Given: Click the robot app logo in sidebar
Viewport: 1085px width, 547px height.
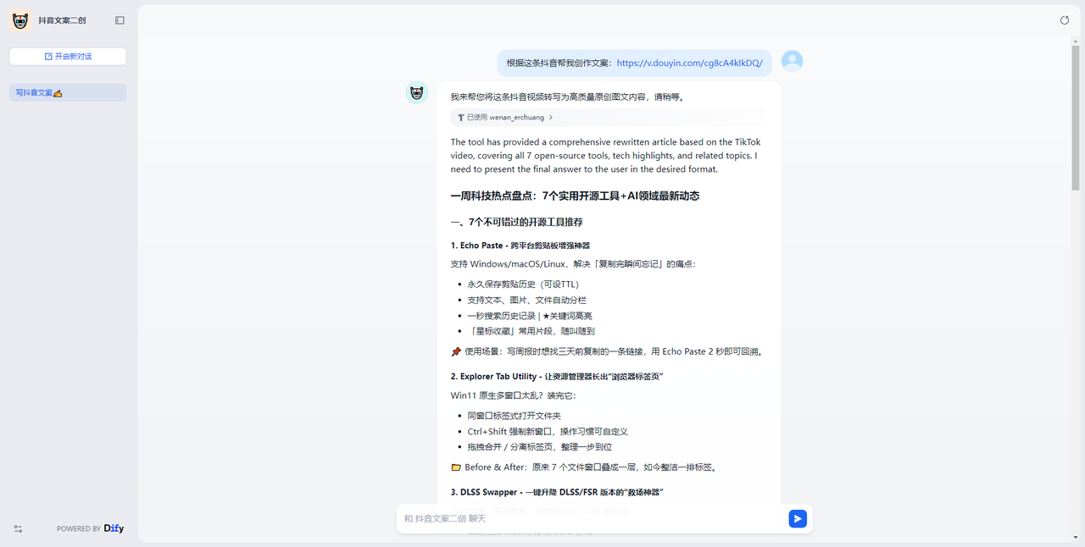Looking at the screenshot, I should tap(20, 20).
